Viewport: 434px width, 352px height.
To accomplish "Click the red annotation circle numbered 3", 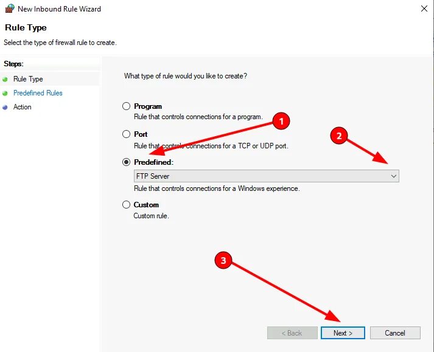I will point(223,260).
